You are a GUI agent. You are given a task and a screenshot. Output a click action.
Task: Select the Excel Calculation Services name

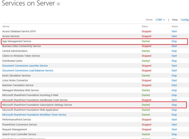tap(16, 76)
